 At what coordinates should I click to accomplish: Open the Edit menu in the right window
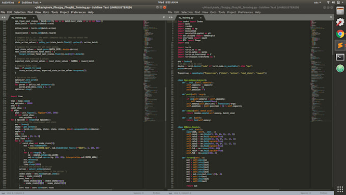tap(177, 12)
